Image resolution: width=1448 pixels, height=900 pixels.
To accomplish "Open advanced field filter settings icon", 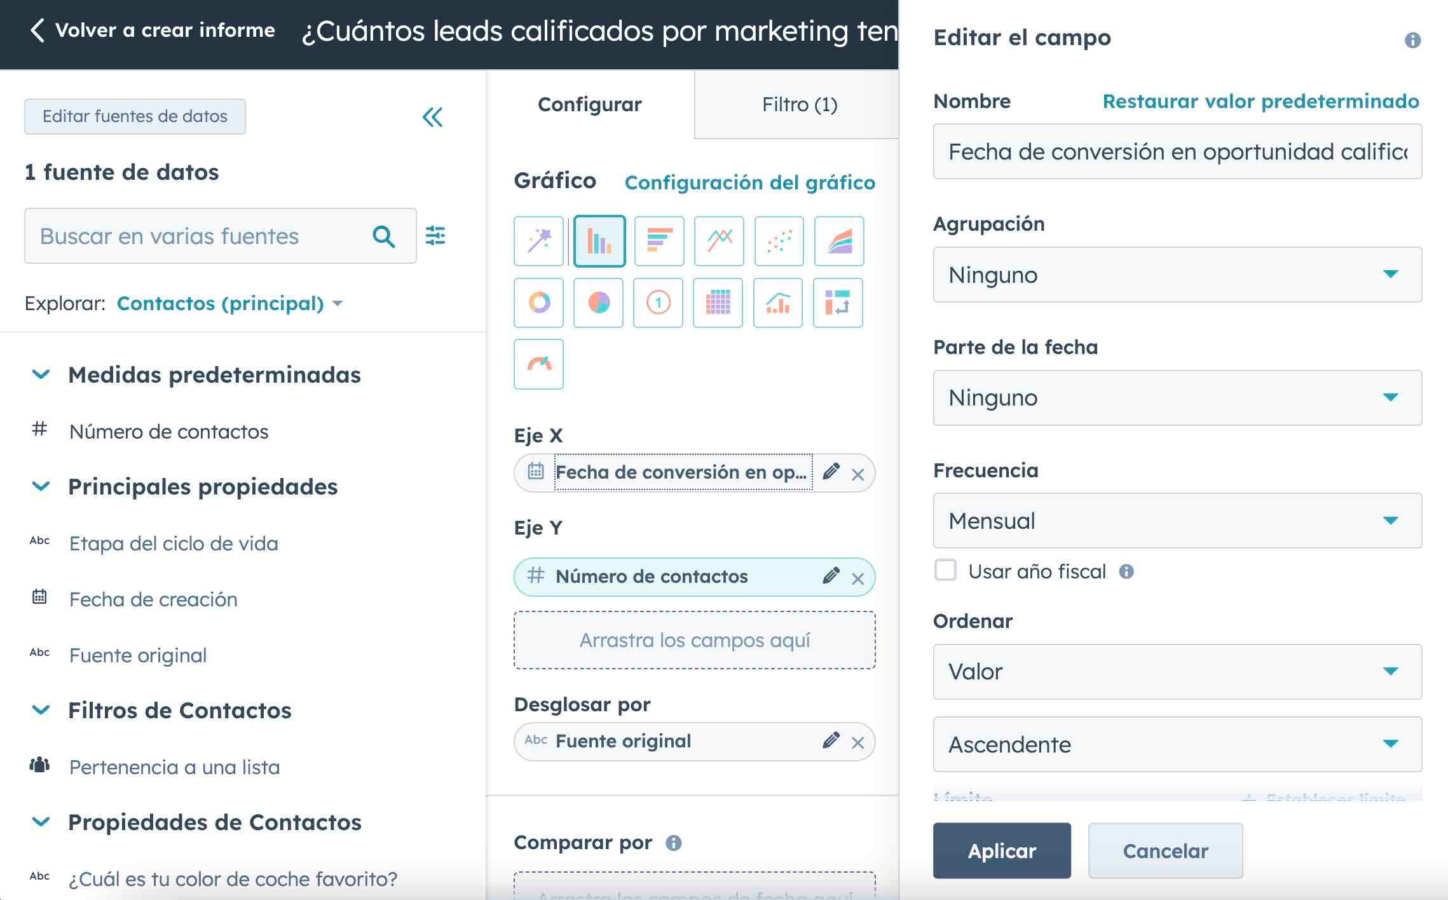I will (435, 236).
